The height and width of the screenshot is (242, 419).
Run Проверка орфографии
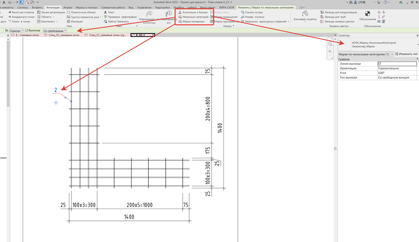tap(120, 17)
